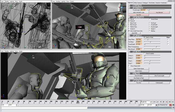The image size is (175, 112).
Task: Enable Field of View HUD checkbox
Action: tap(129, 27)
